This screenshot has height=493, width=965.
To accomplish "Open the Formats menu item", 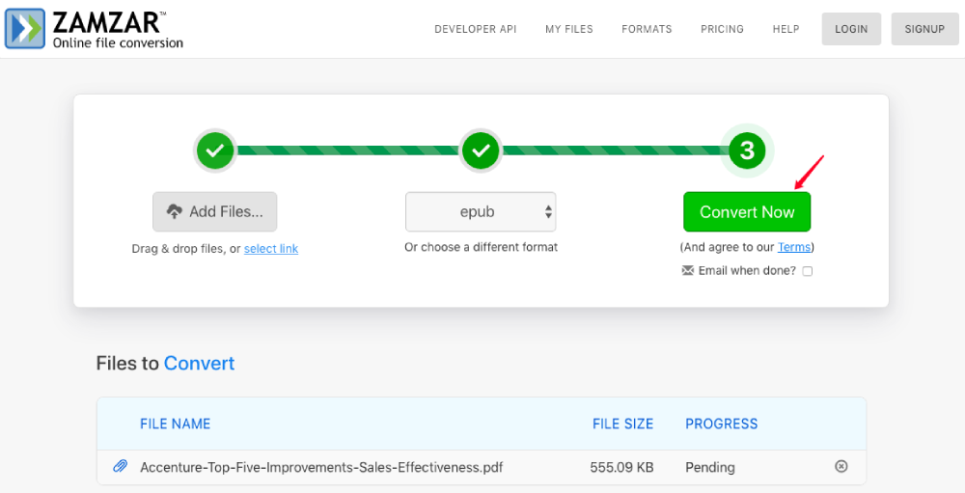I will pyautogui.click(x=647, y=29).
